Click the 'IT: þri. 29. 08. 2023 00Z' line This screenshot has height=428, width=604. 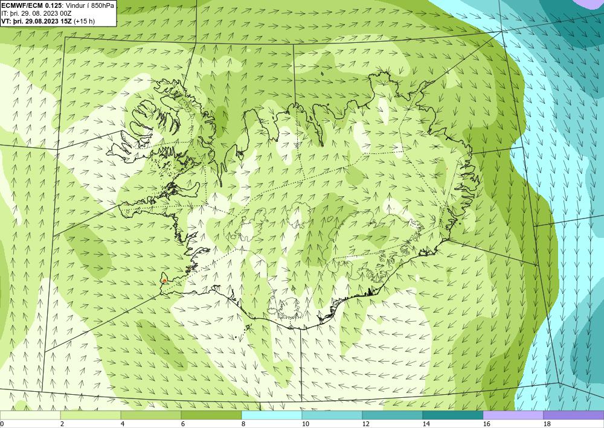(37, 13)
